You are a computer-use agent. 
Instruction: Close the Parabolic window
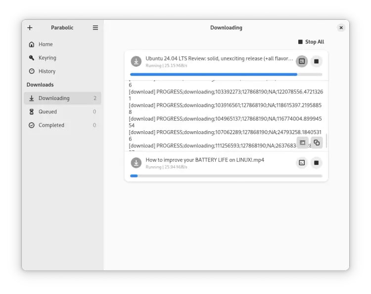(341, 28)
